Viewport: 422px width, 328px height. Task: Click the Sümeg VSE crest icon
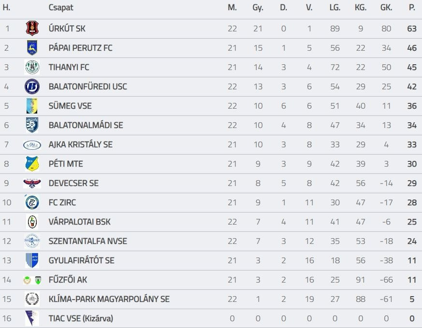(32, 106)
